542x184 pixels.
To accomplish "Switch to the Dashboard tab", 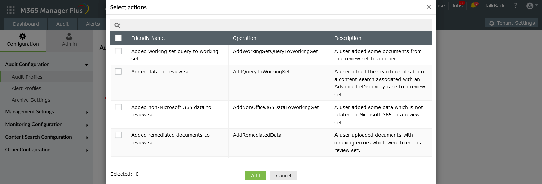I will tap(26, 24).
